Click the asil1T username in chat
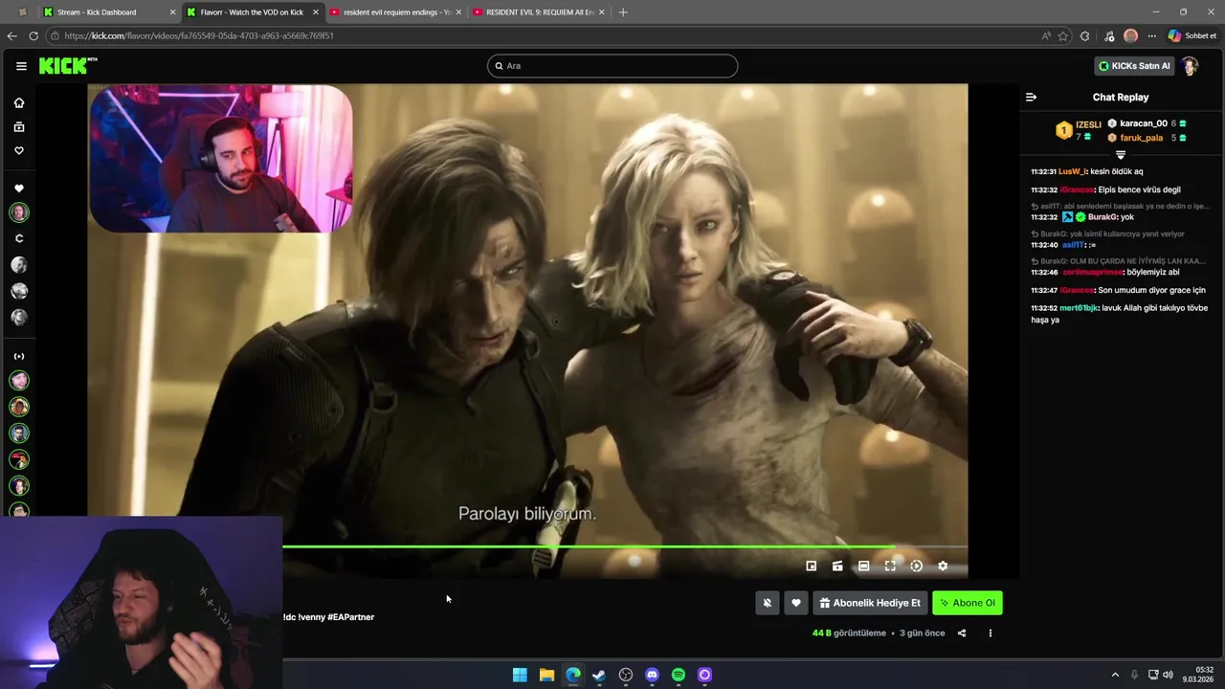The width and height of the screenshot is (1225, 689). pos(1072,245)
